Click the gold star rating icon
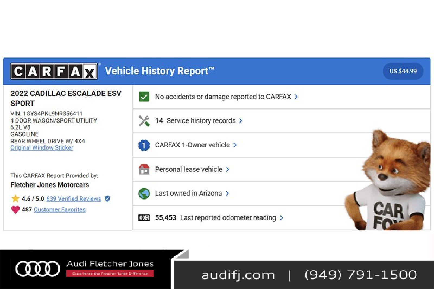This screenshot has height=289, width=434. point(15,198)
